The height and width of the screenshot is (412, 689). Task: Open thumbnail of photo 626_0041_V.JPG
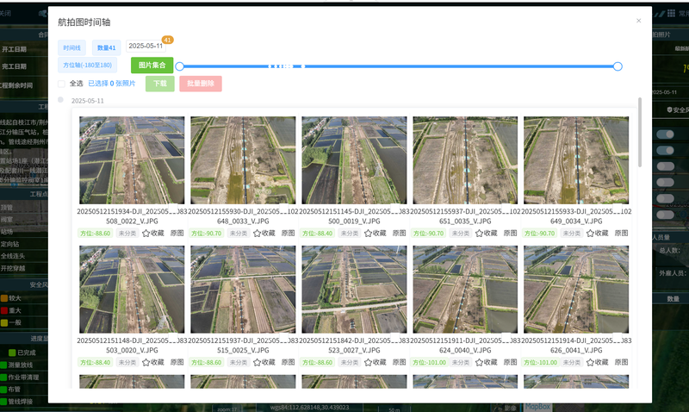(x=576, y=290)
